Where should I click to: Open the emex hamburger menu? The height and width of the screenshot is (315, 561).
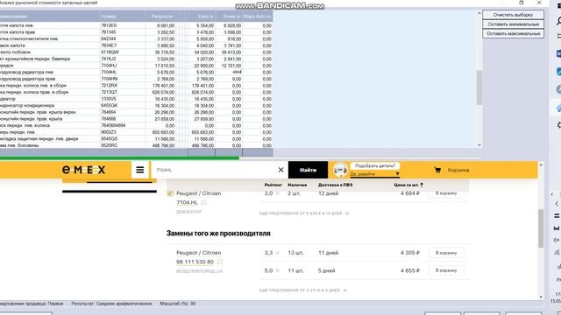tap(140, 170)
